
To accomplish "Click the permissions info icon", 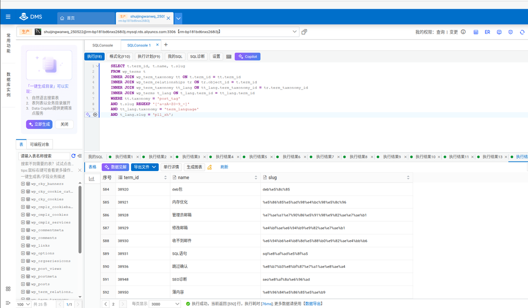I will point(464,32).
